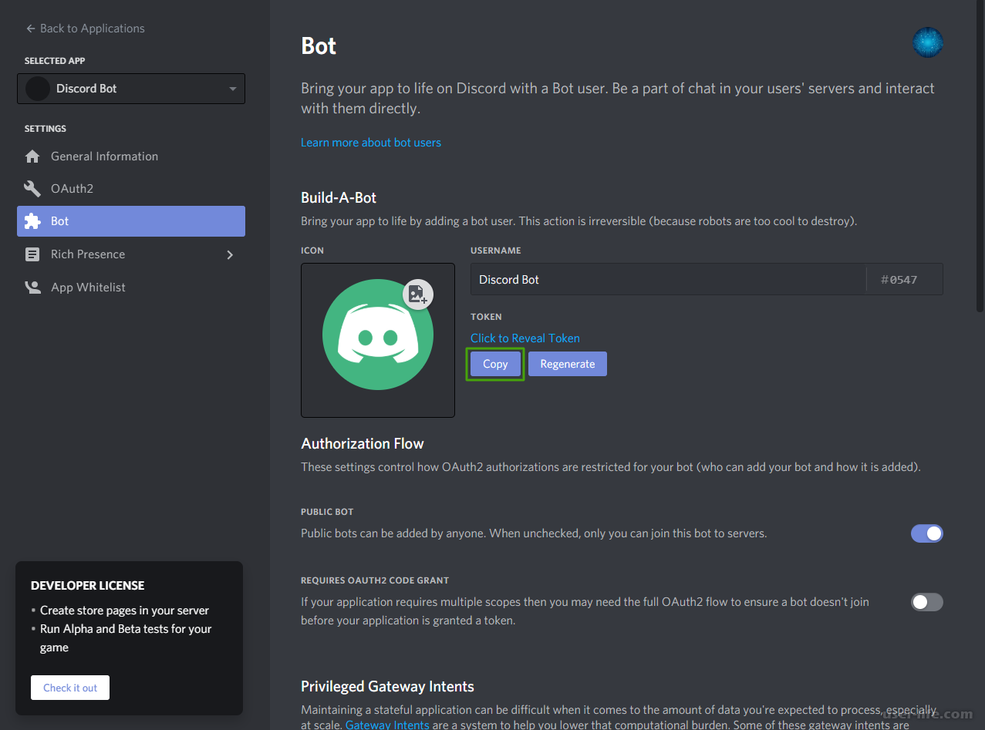Click the OAuth2 wrench icon
The width and height of the screenshot is (985, 730).
tap(32, 189)
